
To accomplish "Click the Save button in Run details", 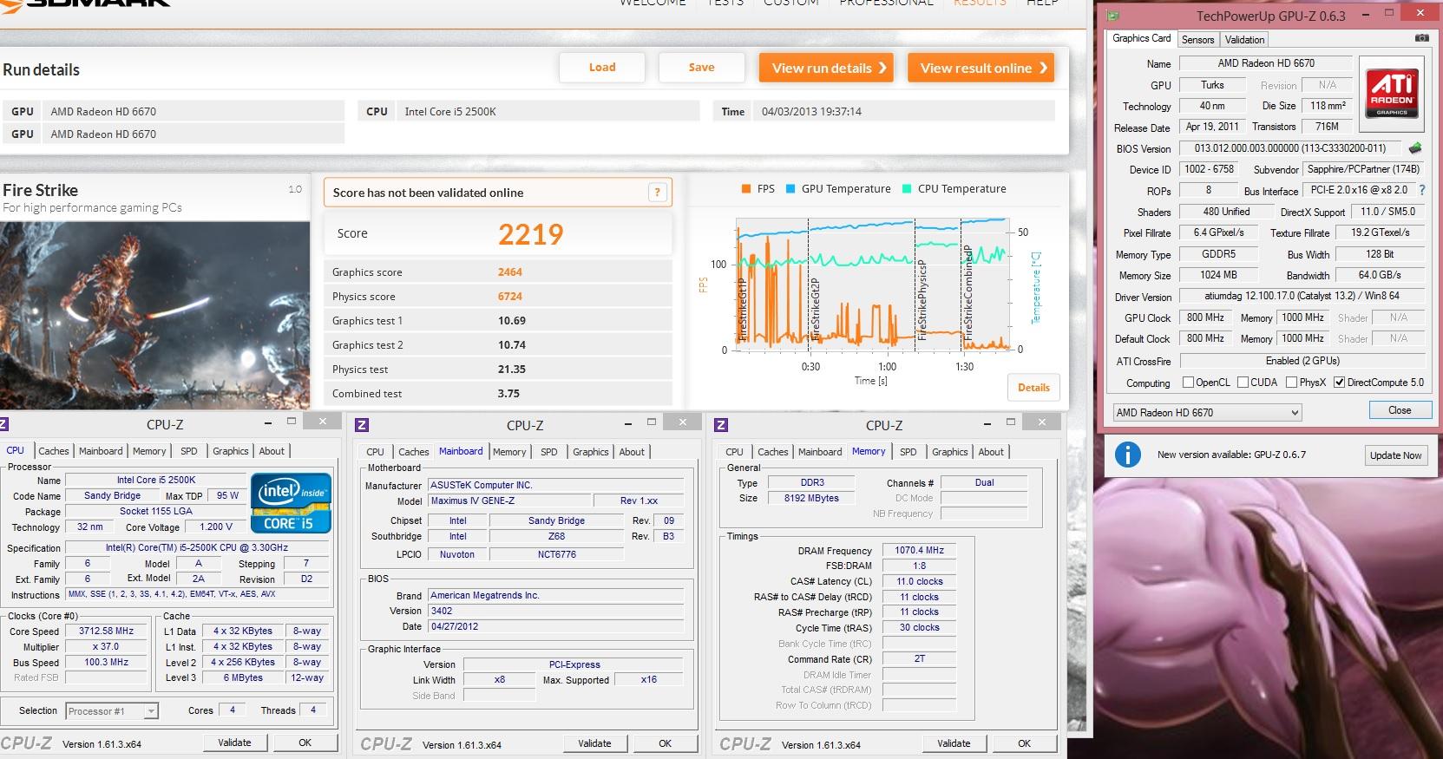I will point(701,68).
